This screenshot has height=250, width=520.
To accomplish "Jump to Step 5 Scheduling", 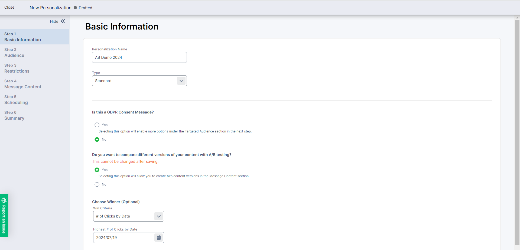I will click(16, 100).
